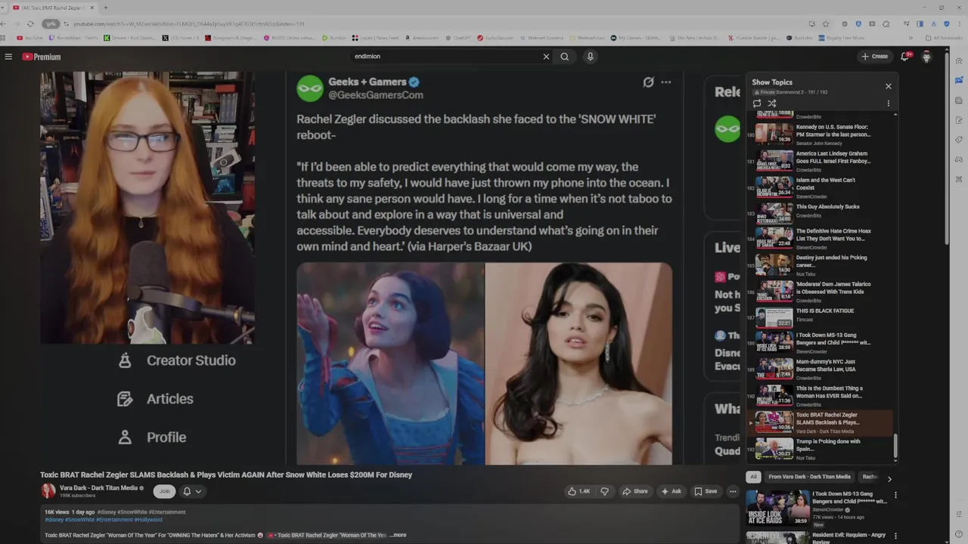Click the Create button
Image resolution: width=968 pixels, height=544 pixels.
(874, 57)
